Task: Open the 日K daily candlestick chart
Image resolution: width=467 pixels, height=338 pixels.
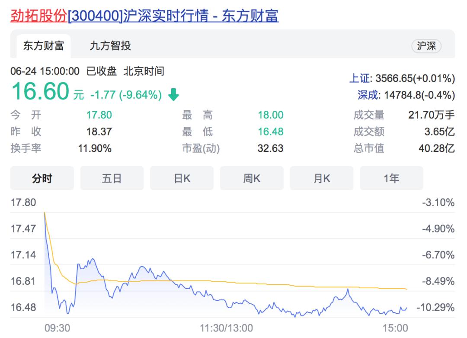Action: (x=182, y=178)
